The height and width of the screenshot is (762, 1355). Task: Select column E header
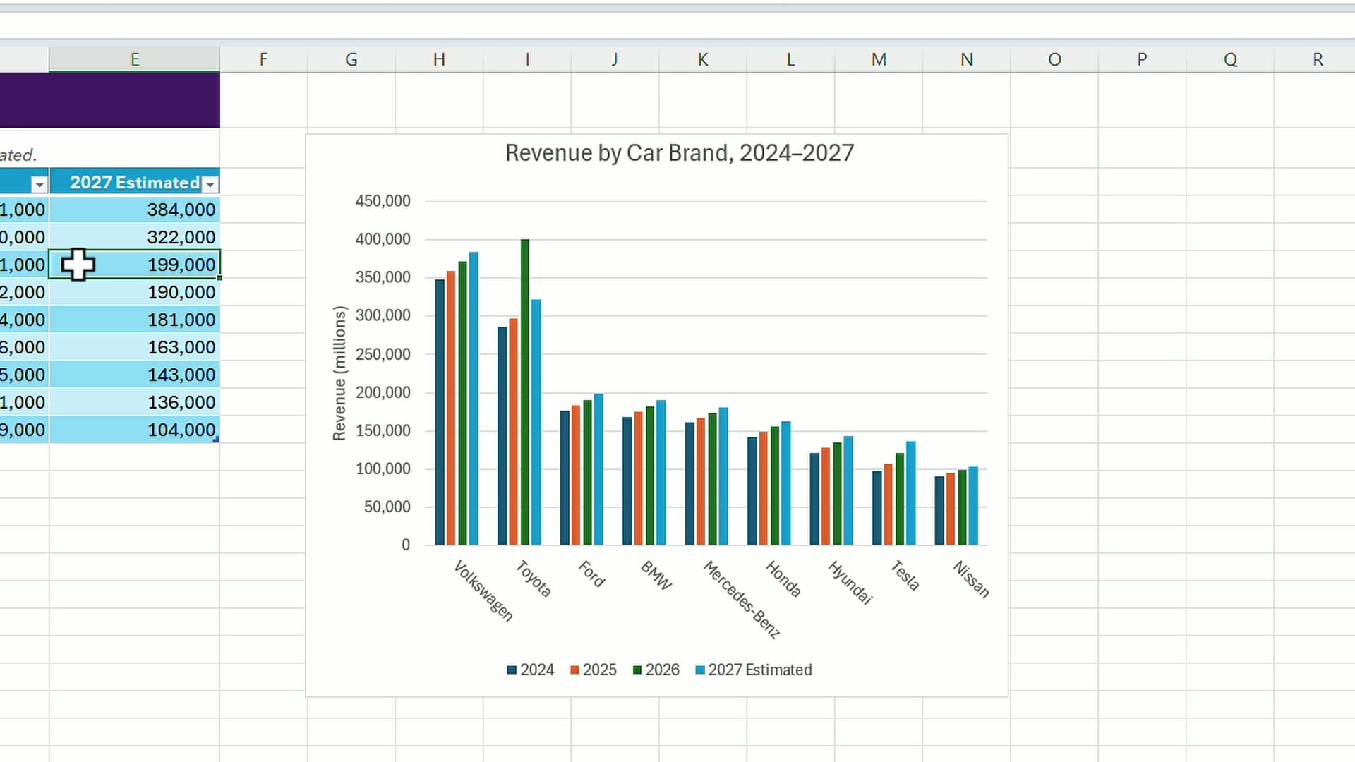[135, 59]
